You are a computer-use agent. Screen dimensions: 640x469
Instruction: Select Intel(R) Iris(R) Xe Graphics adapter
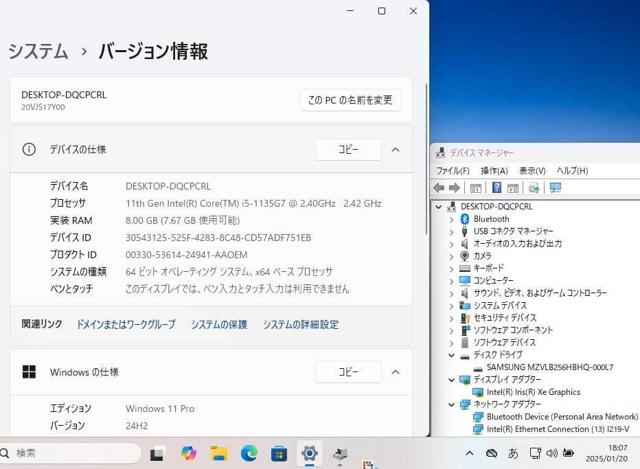(533, 392)
